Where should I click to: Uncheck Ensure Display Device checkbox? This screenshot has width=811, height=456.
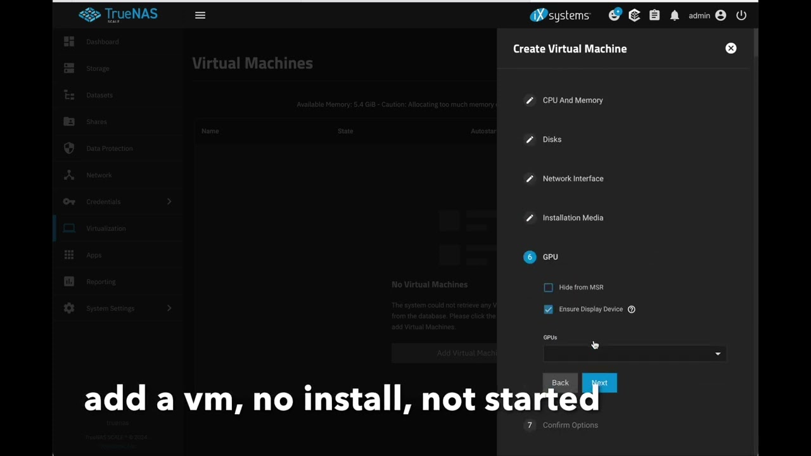click(x=549, y=309)
